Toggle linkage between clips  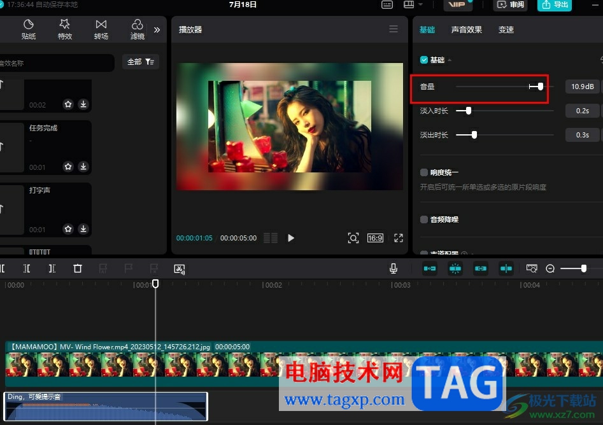tap(481, 268)
